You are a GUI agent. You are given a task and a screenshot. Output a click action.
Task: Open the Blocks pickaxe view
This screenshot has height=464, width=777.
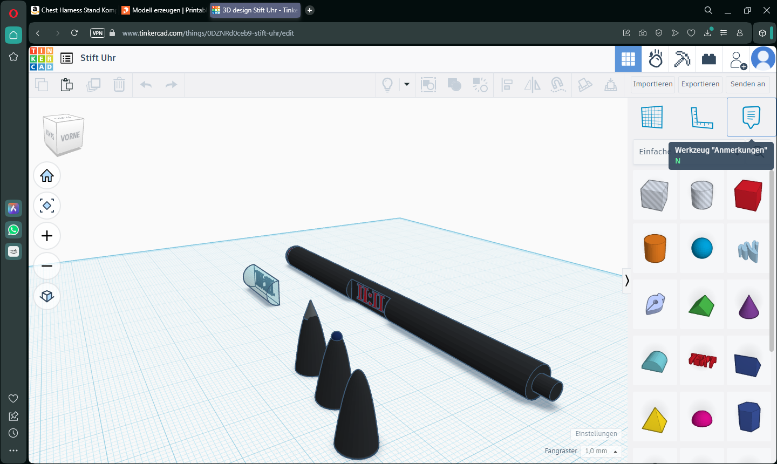[682, 59]
